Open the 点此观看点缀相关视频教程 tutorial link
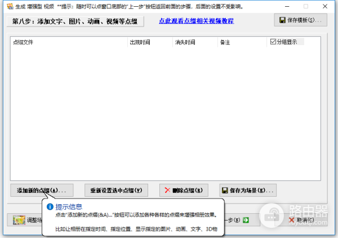Viewport: 338px width, 238px height. pos(197,21)
